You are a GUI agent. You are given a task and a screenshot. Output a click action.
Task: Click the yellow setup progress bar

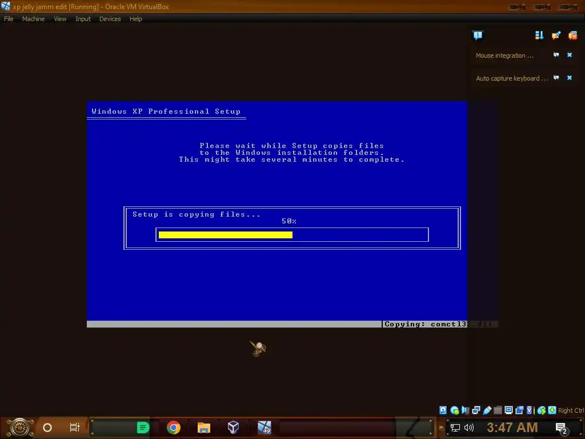(225, 235)
